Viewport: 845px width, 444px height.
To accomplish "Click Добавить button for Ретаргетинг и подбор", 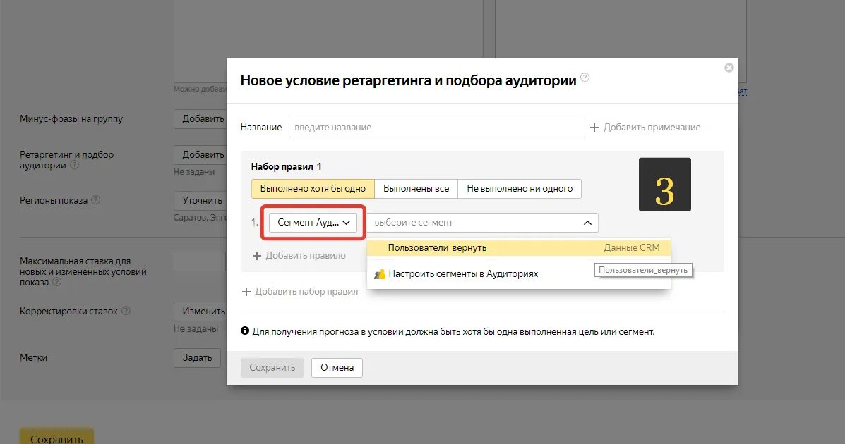I will point(200,155).
